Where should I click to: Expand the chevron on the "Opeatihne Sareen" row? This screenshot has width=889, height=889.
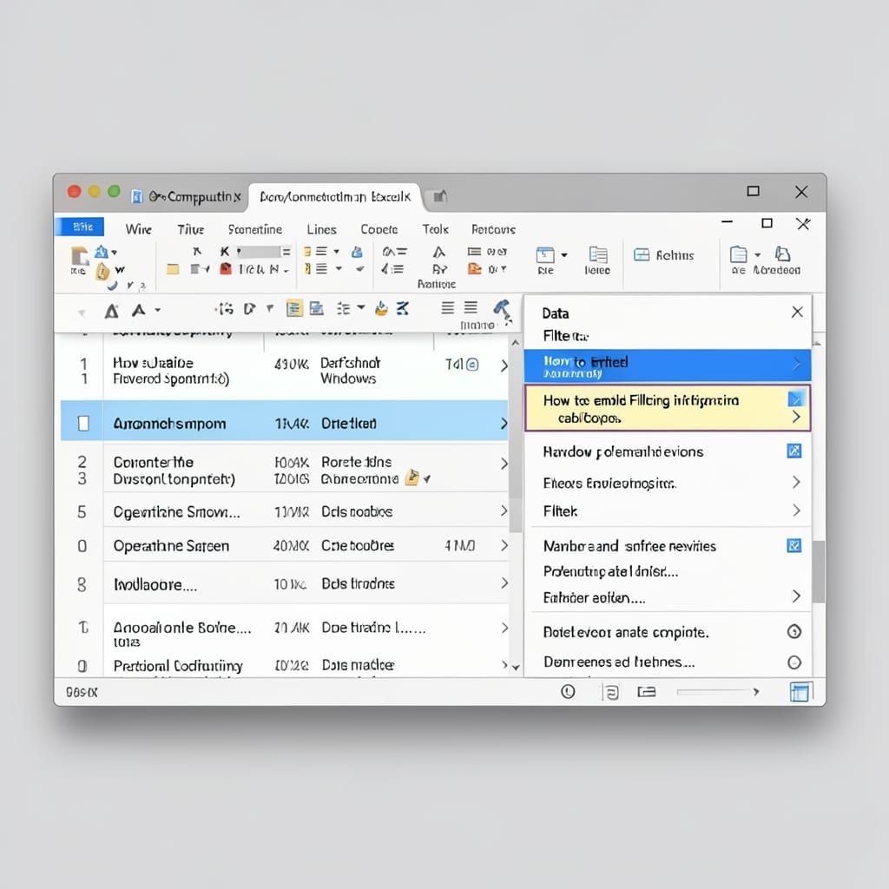click(x=504, y=545)
